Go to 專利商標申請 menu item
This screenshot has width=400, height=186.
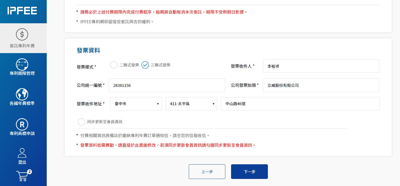(x=22, y=133)
